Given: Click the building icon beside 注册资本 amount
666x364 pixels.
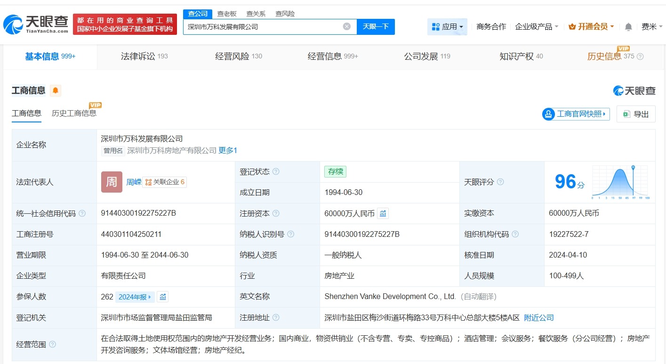Looking at the screenshot, I should tap(383, 213).
